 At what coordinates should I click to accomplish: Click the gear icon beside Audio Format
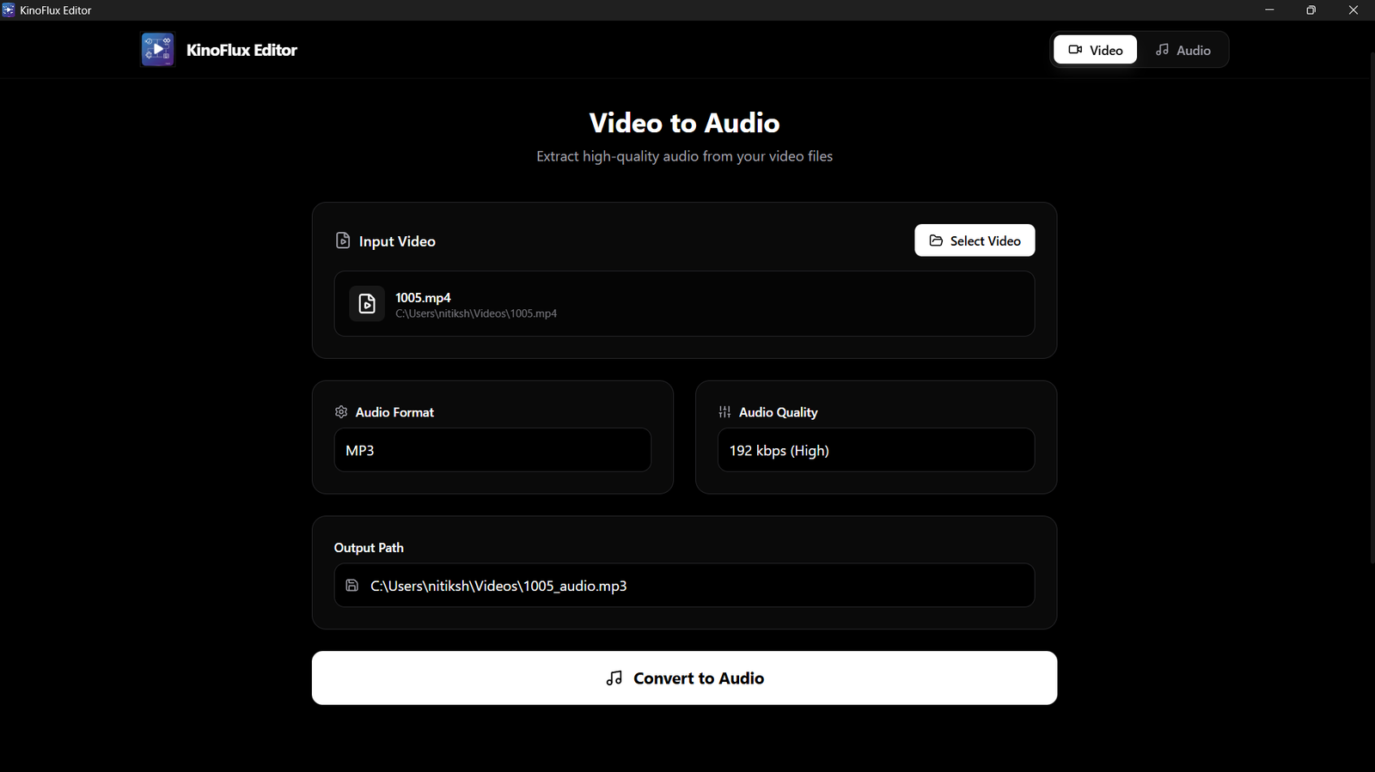pyautogui.click(x=341, y=412)
